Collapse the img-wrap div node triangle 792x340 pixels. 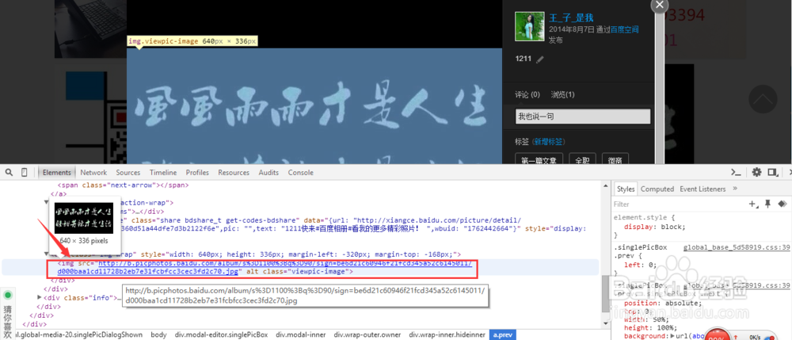tap(47, 254)
